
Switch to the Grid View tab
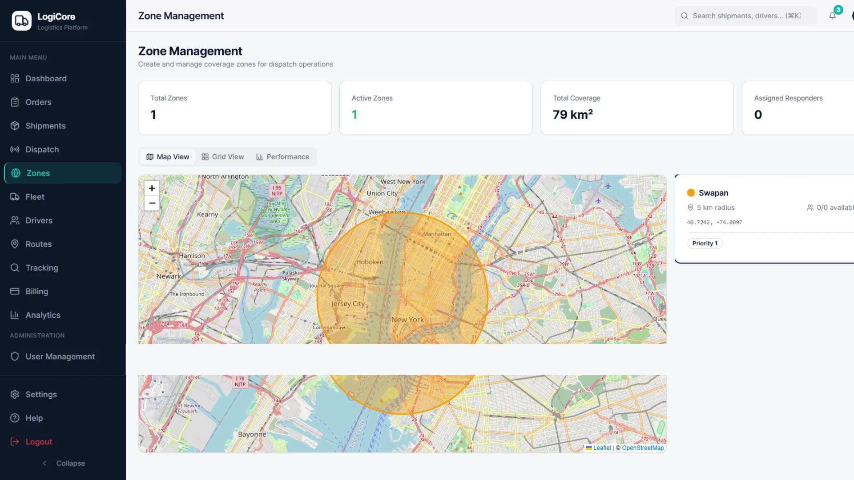point(223,157)
